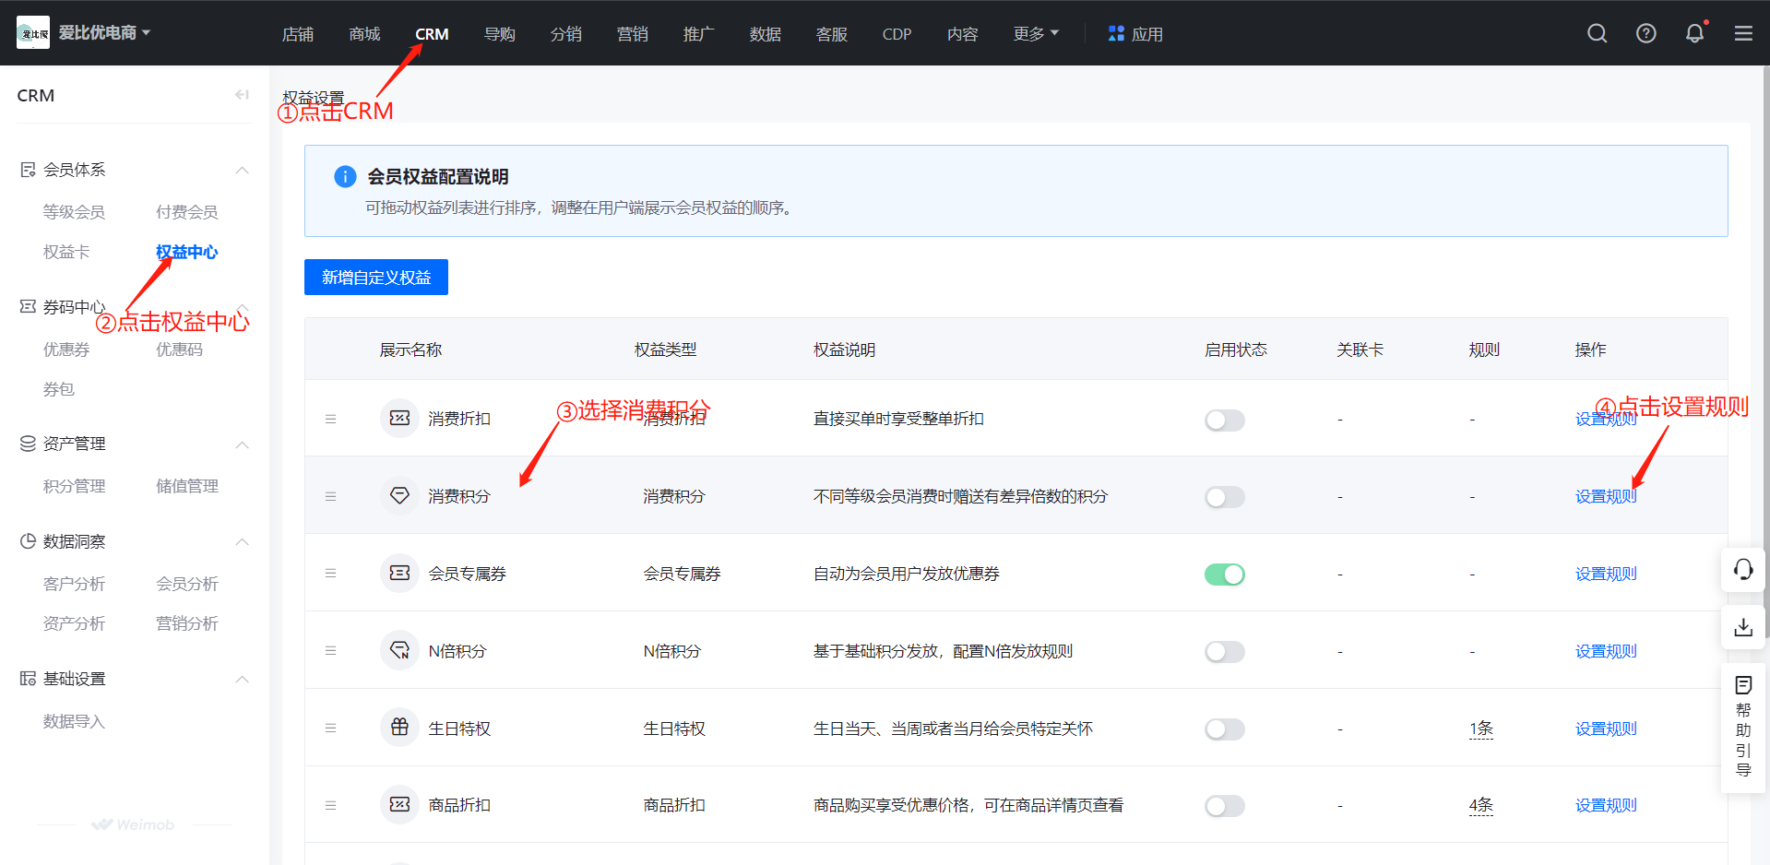Click the 爱比优电商 shop logo
This screenshot has height=865, width=1770.
point(33,33)
